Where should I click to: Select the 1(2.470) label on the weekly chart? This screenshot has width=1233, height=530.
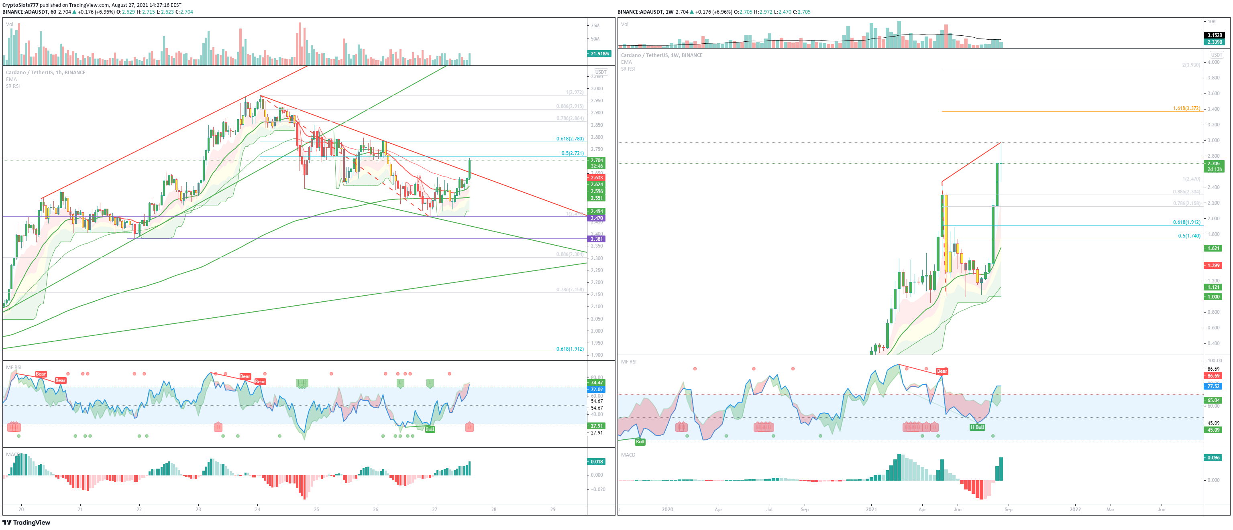1191,179
